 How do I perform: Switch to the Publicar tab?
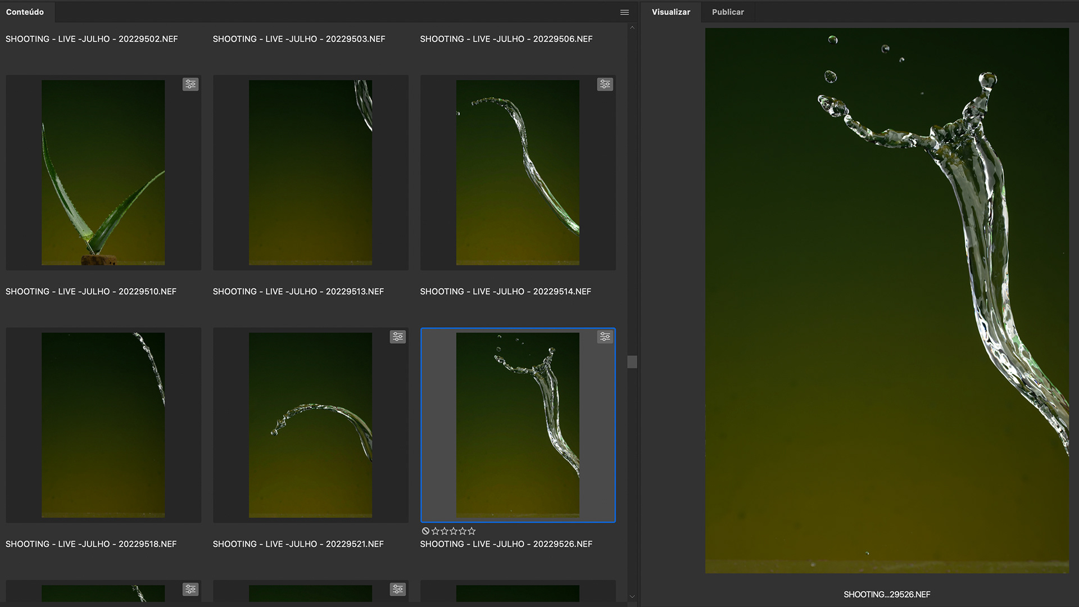pos(728,12)
